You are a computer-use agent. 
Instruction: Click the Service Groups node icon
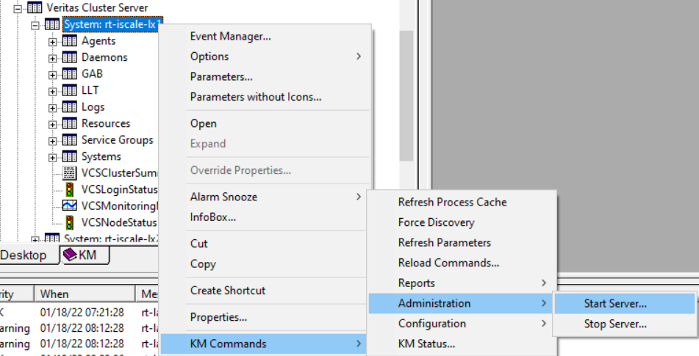coord(70,140)
